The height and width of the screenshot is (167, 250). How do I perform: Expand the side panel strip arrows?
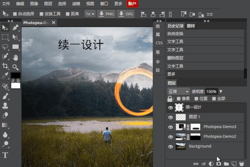pyautogui.click(x=159, y=21)
